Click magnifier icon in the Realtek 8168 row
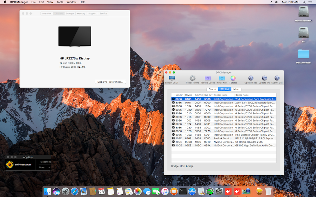Screen dimensions: 316x197 click(173, 138)
